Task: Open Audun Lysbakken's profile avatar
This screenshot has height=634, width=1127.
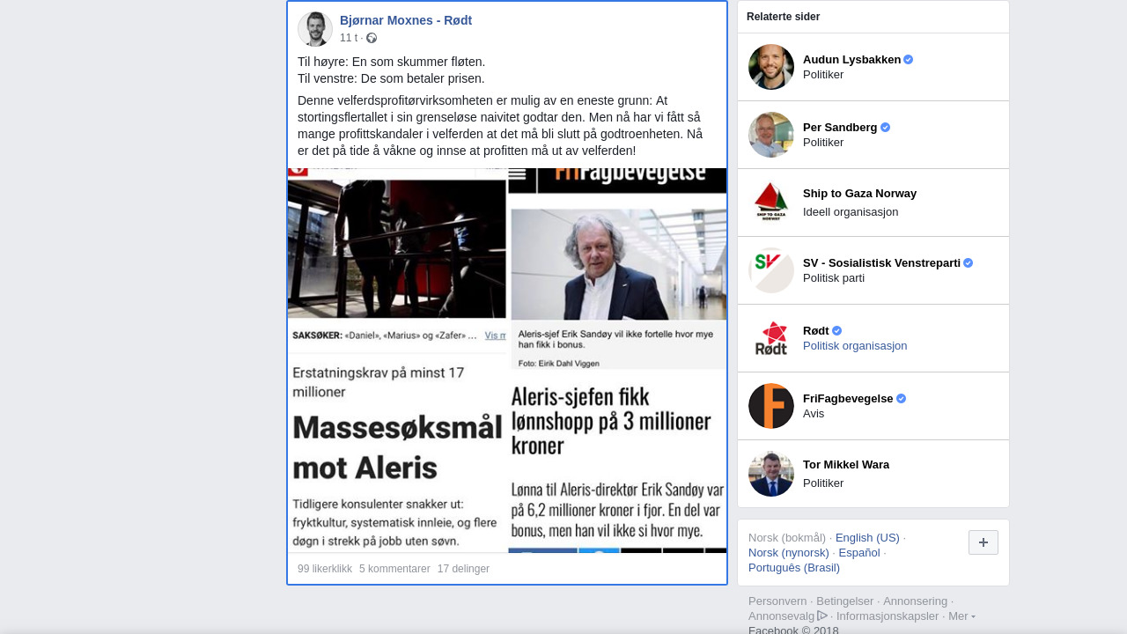Action: [771, 67]
